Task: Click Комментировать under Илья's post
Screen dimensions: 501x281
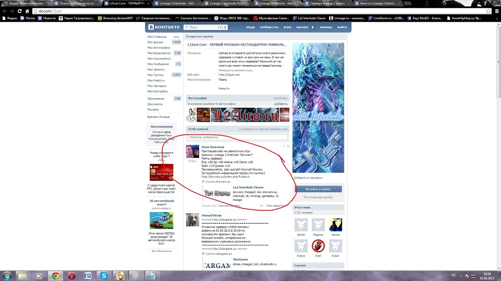Action: [230, 206]
